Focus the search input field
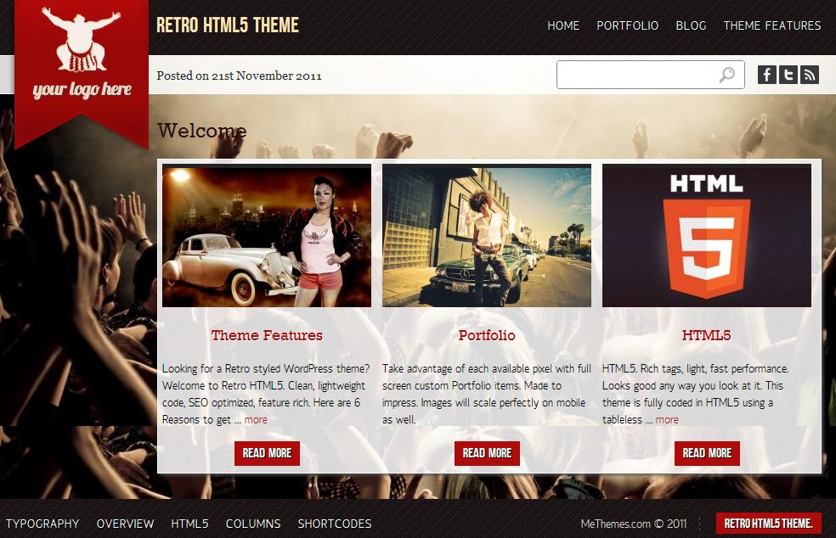 [x=651, y=75]
